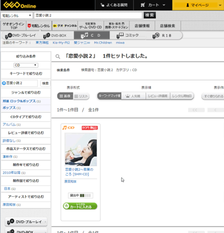Click the green カートに入れる button
Screen dimensions: 224x233
[80, 206]
